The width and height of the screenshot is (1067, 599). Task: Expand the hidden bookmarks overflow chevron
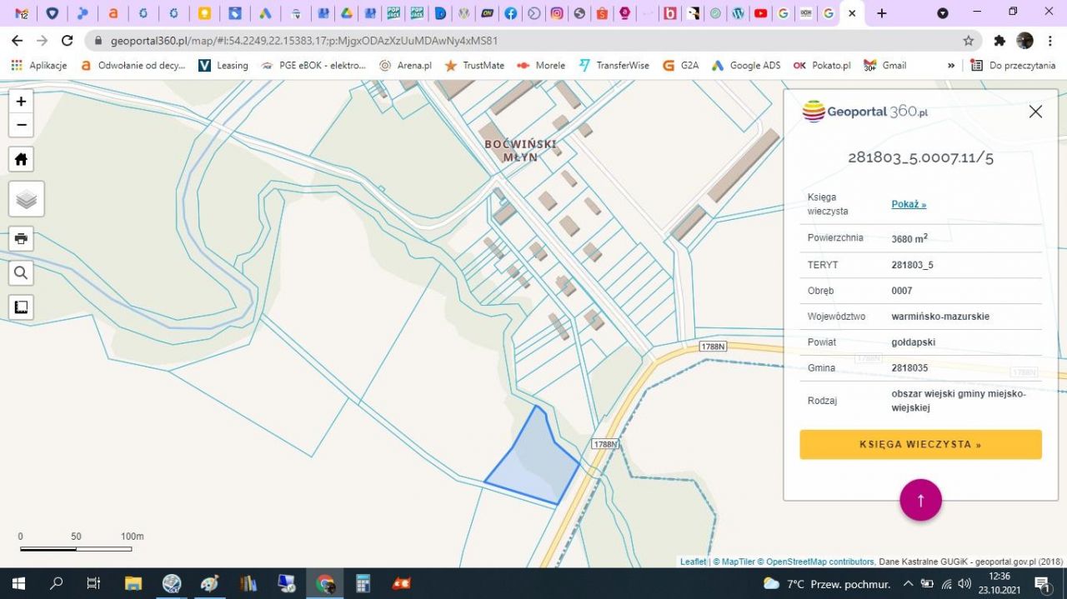click(951, 65)
